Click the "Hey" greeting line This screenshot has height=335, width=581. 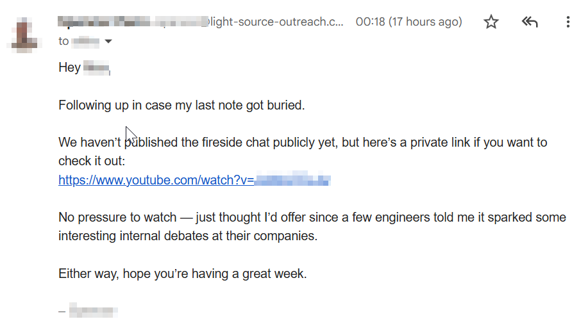pos(69,67)
